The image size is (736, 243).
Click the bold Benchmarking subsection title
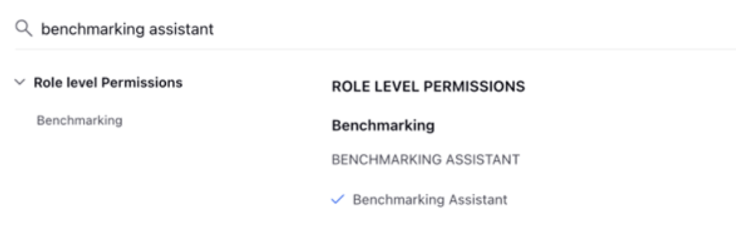pos(383,125)
